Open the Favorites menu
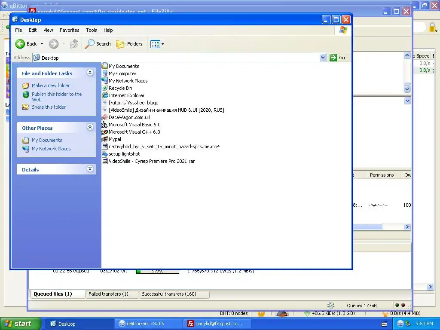 point(69,30)
